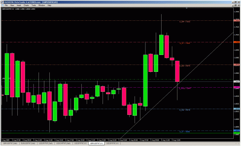Switch to the EURUSDFXF,Daily chart tab
This screenshot has width=241, height=146.
(28, 143)
